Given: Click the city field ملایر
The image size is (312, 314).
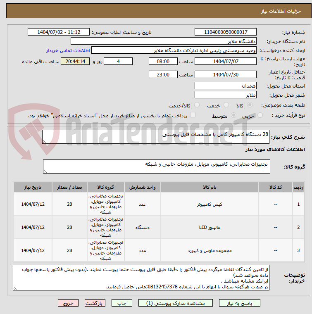Looking at the screenshot, I should pos(226,95).
